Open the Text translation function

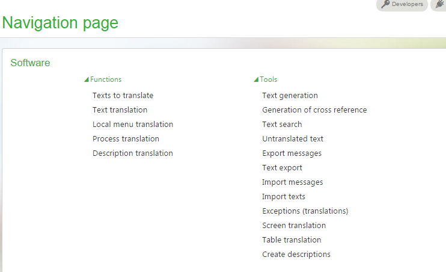[120, 110]
